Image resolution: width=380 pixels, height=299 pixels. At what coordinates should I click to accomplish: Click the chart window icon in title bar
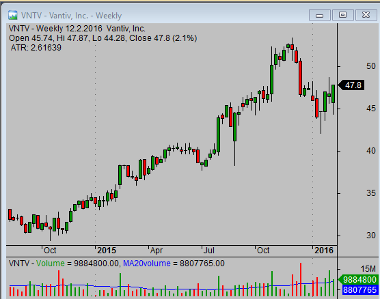[x=12, y=15]
